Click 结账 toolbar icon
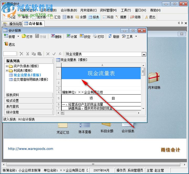Screen dimensions: 189x174 [x=135, y=17]
